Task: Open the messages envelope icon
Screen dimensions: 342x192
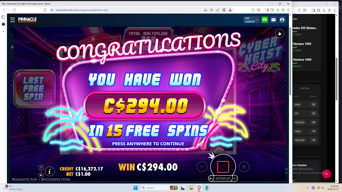Action: coord(274,20)
